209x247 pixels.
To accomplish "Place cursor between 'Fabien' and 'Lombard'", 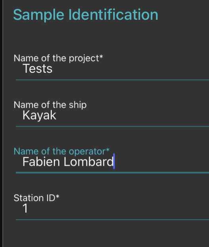I will [x=62, y=162].
